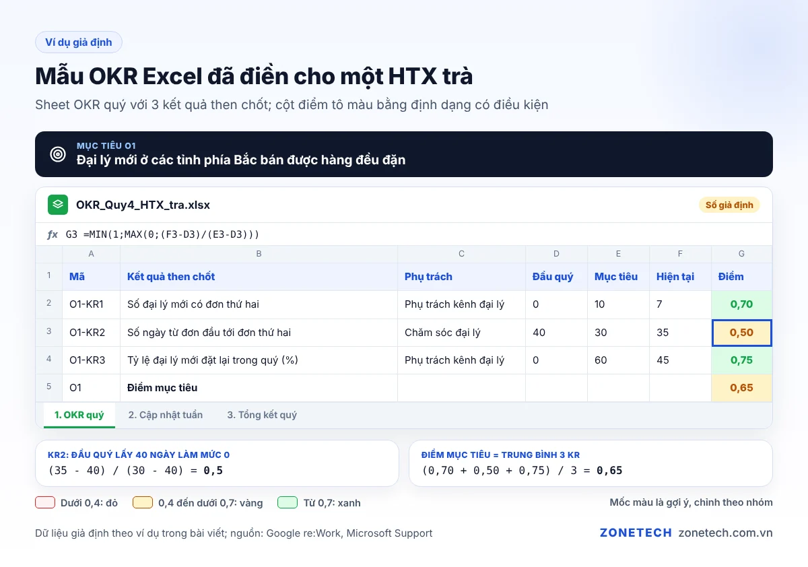Click the target icon beside Mục tiêu O1

click(58, 154)
